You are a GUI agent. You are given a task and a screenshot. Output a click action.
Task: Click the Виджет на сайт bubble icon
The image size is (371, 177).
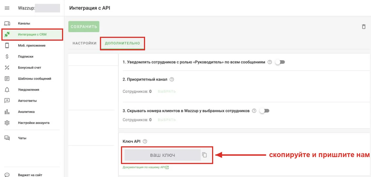7,175
